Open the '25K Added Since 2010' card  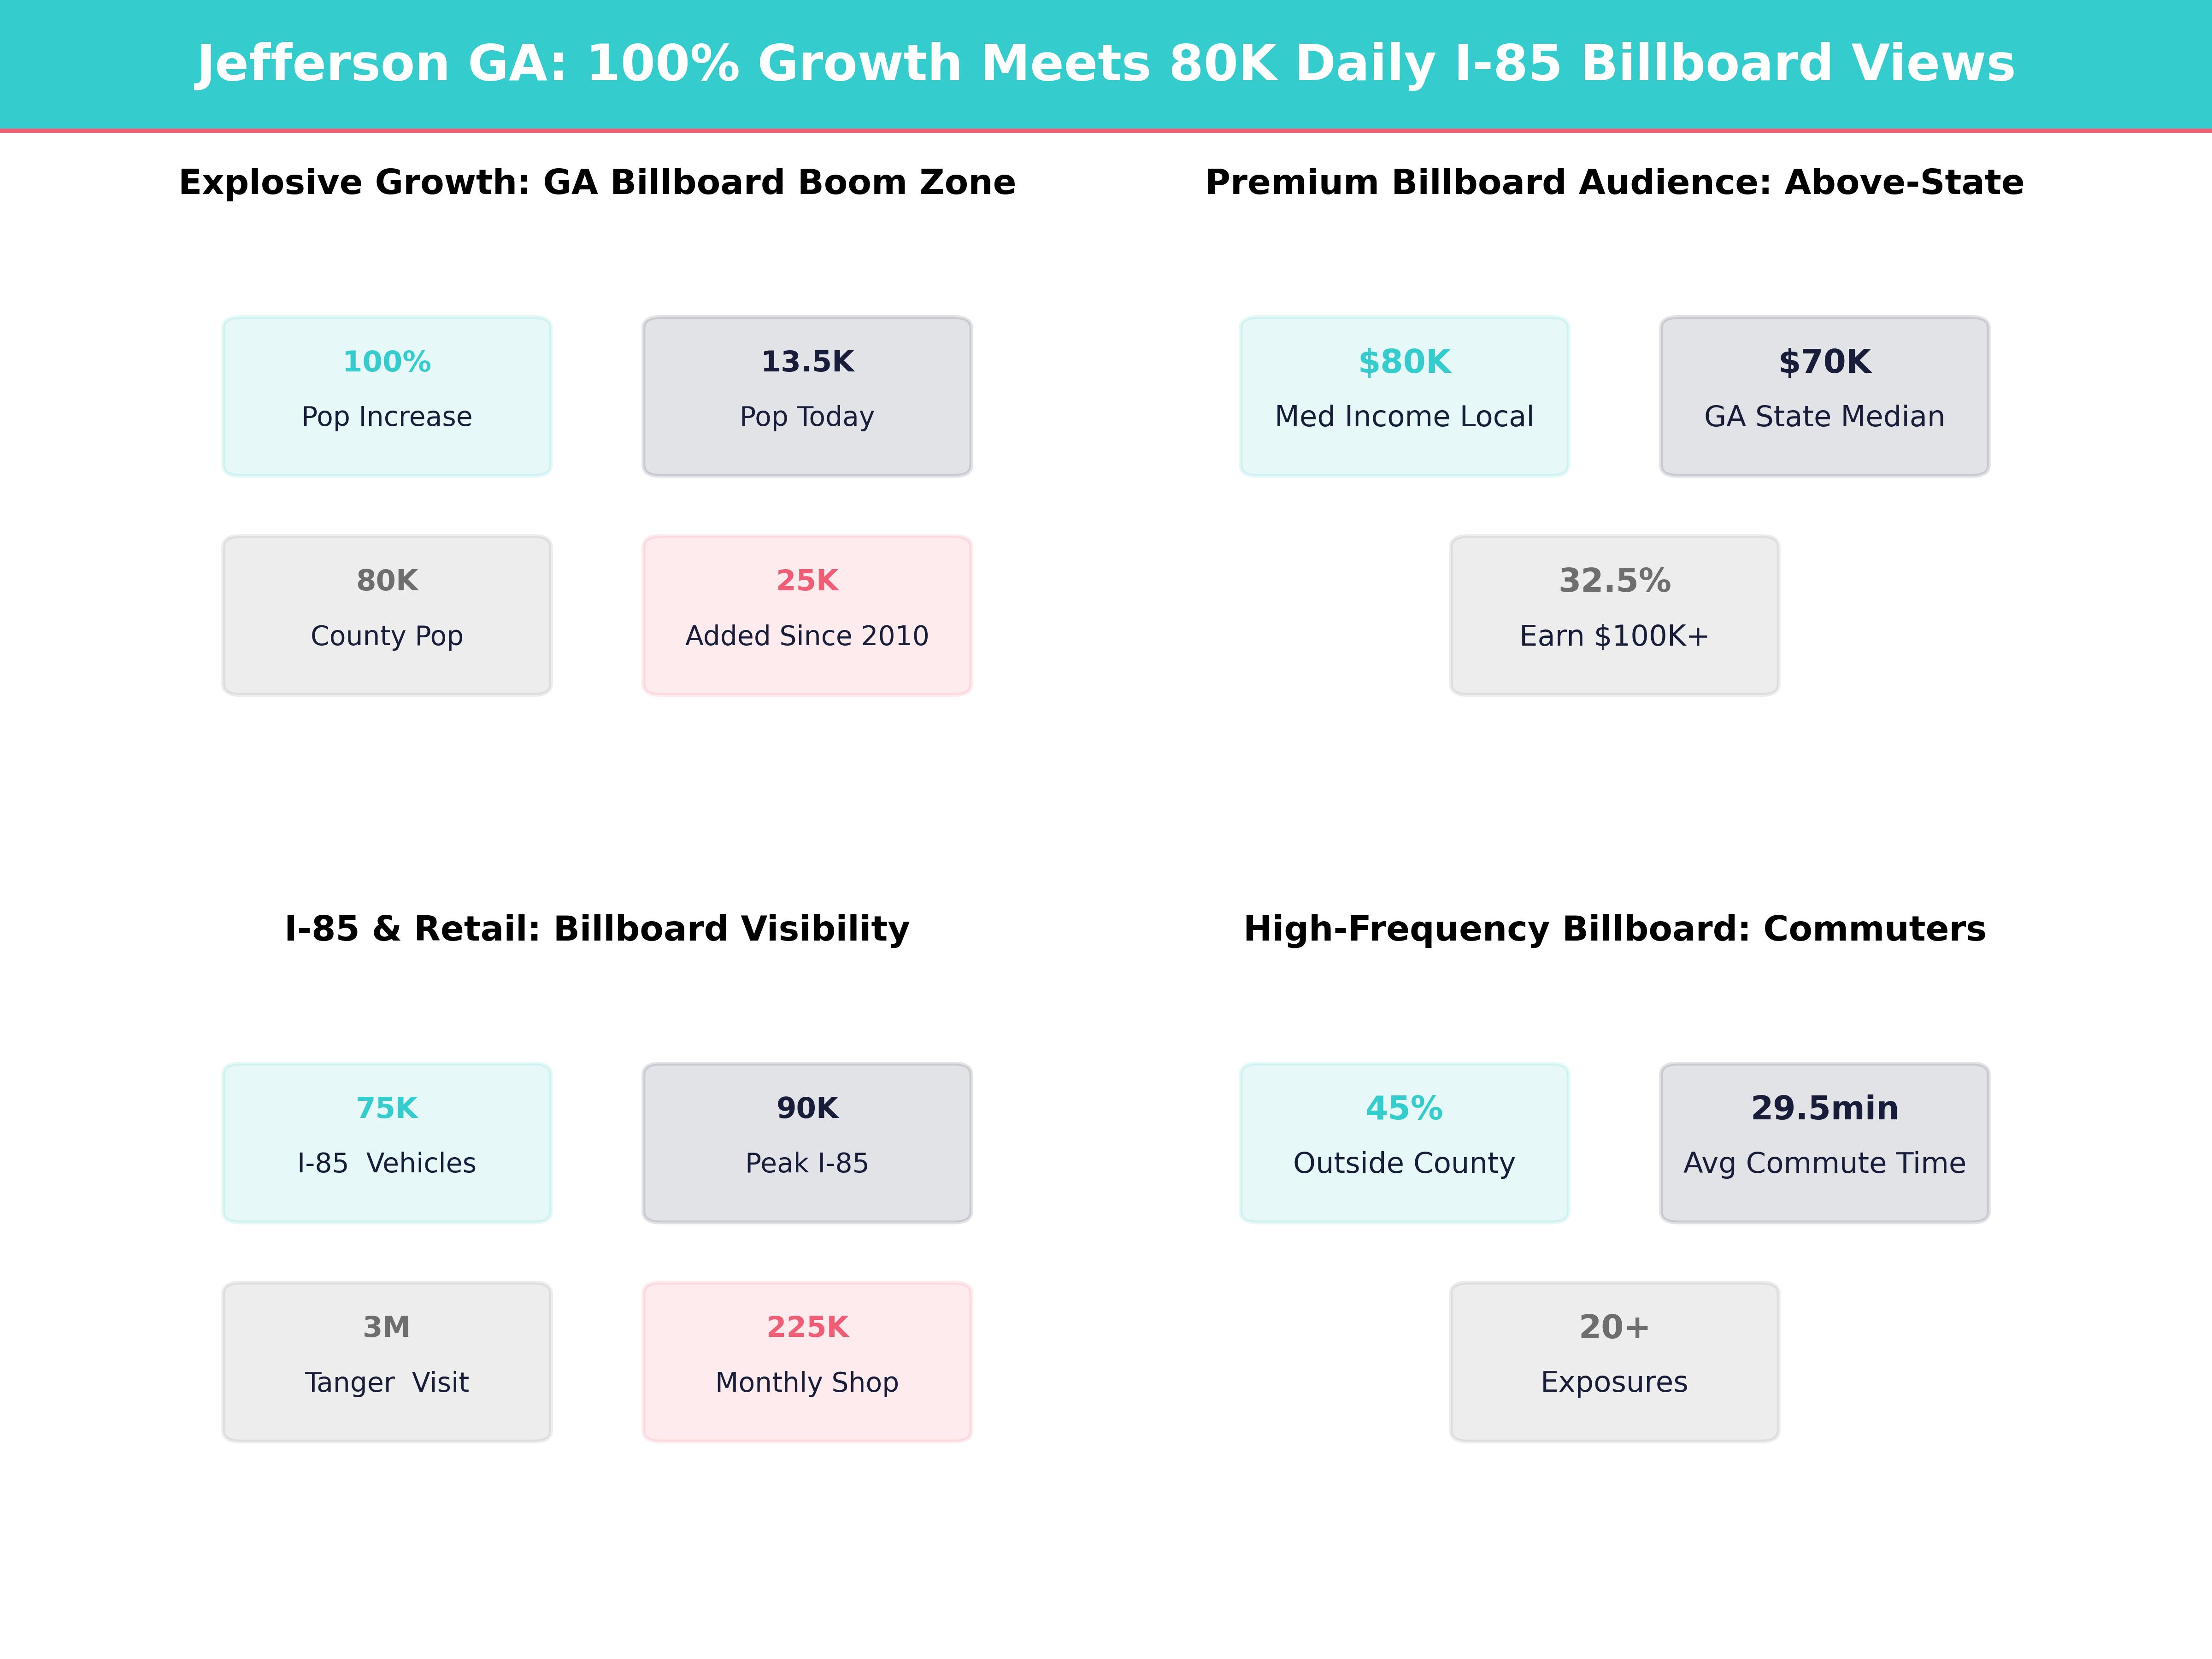pos(806,615)
